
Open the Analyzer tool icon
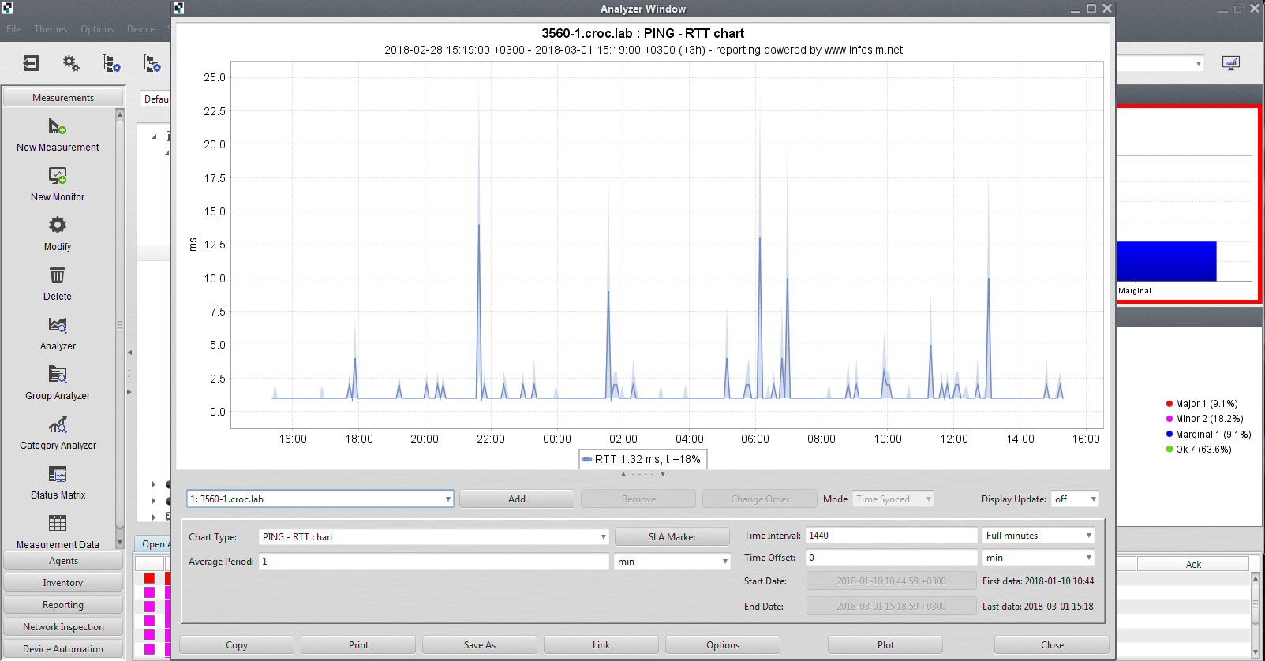[58, 325]
